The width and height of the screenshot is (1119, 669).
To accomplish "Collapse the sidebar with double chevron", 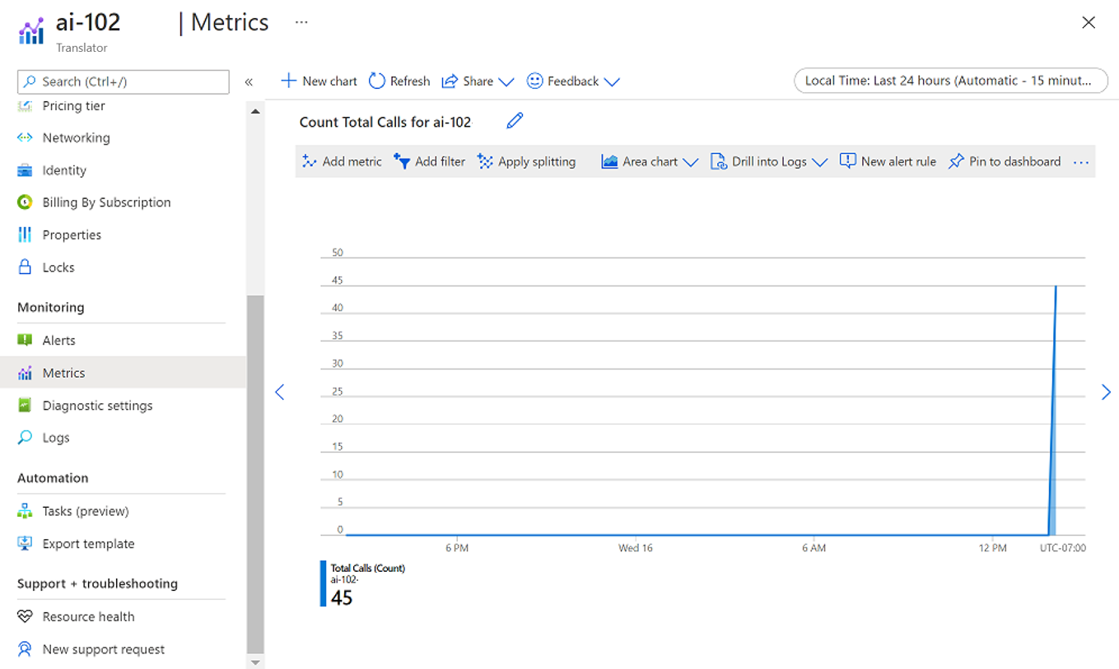I will point(249,81).
